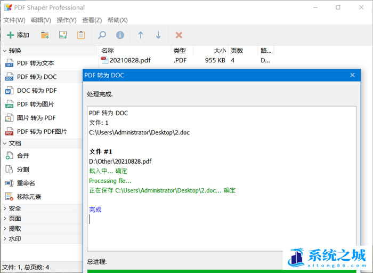Expand the 提取 section
Viewport: 373px width, 273px height.
[4, 229]
